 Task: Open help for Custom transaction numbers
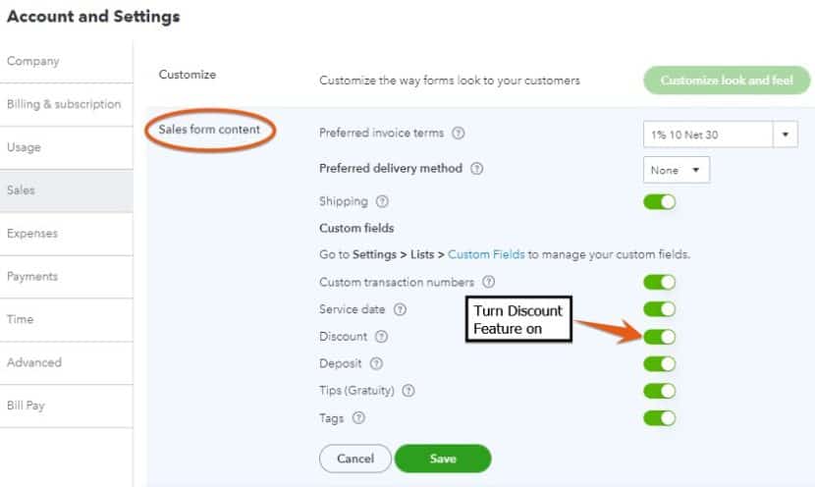[x=488, y=283]
